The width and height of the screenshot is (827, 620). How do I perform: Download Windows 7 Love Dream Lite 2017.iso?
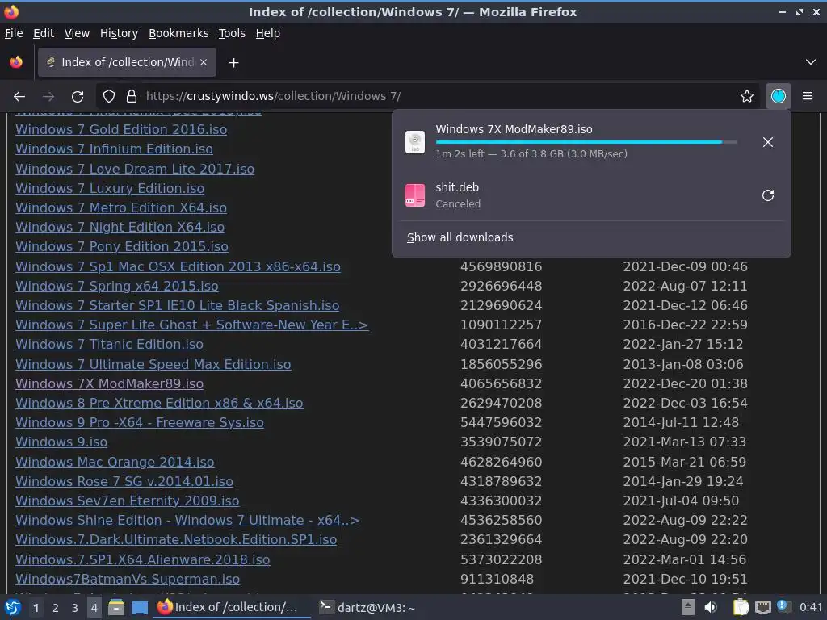[135, 170]
